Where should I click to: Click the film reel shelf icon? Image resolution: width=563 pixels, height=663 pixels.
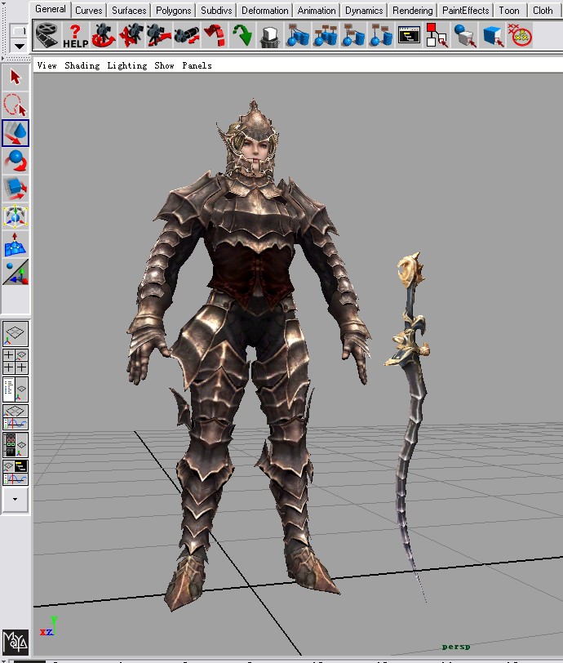(47, 35)
